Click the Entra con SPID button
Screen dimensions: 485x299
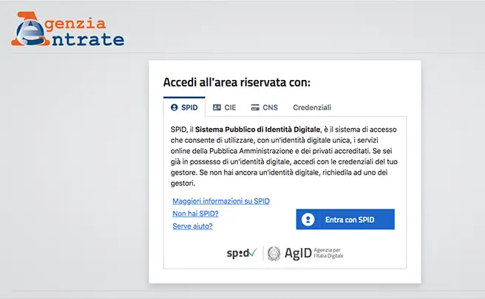pyautogui.click(x=345, y=220)
